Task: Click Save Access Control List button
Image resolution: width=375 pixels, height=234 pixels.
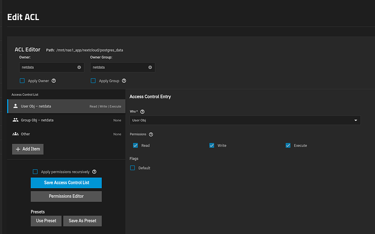Action: [66, 183]
